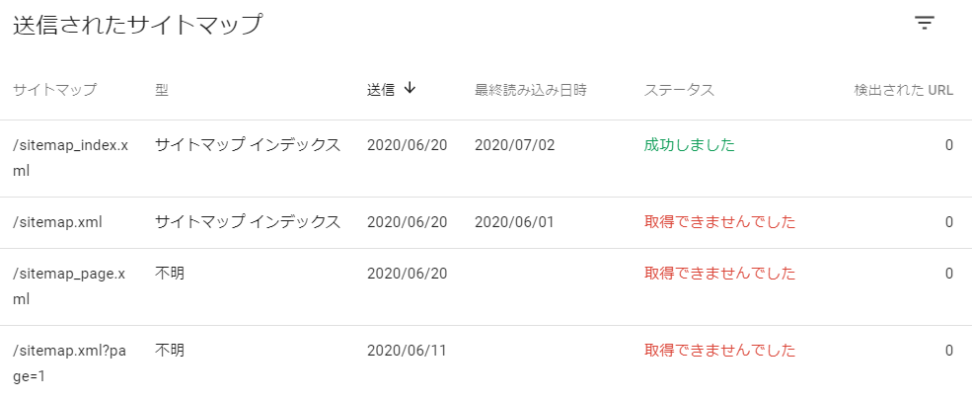Click 取得できませんでした status for /sitemap_page.xml
972x400 pixels.
719,274
